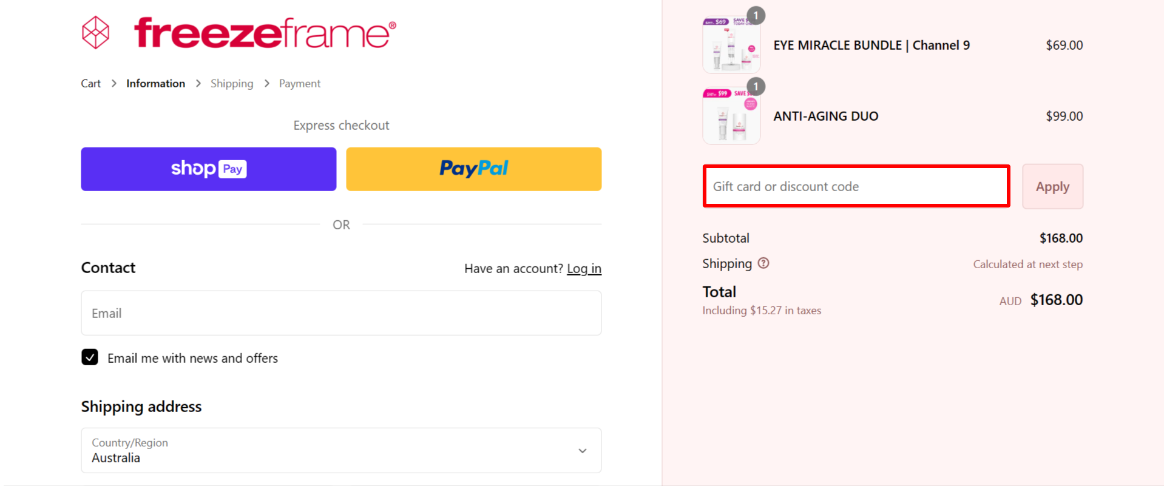Click the Country/Region chevron arrow
The width and height of the screenshot is (1164, 486).
pos(581,450)
